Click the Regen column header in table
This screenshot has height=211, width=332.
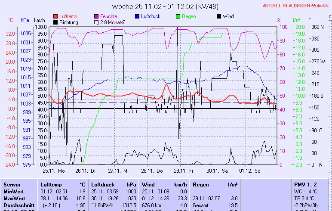click(201, 184)
